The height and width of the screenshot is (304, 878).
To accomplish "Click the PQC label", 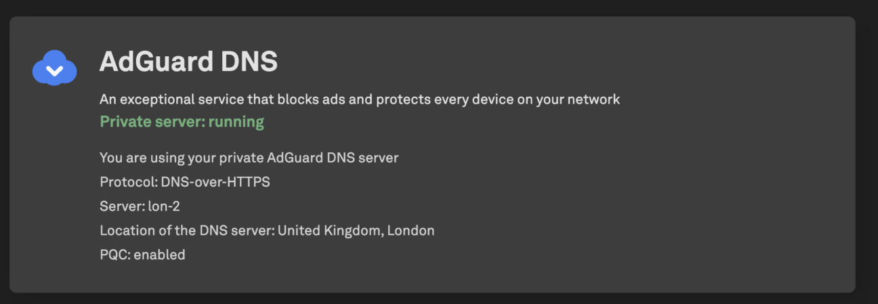I will coord(114,255).
